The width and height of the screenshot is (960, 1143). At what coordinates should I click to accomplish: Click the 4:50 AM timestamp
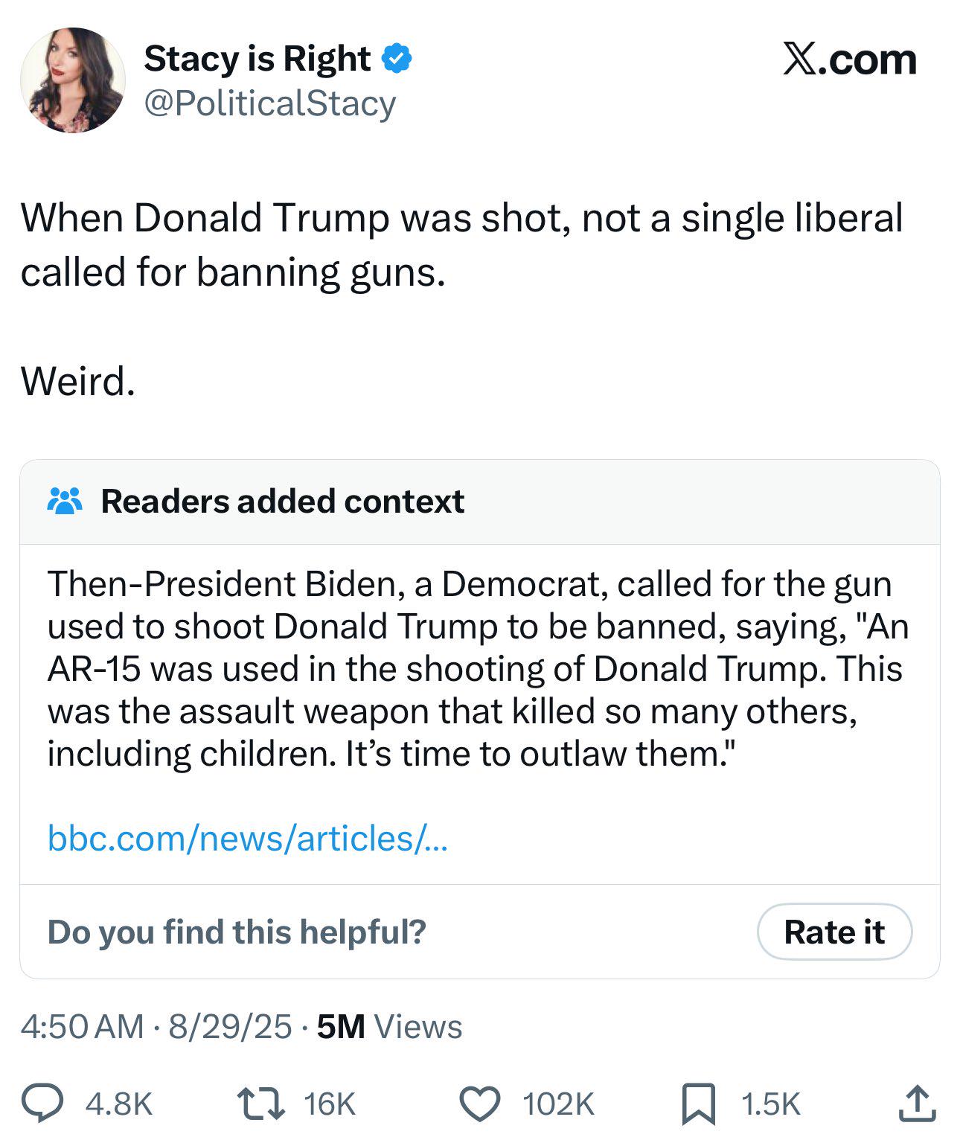82,1027
